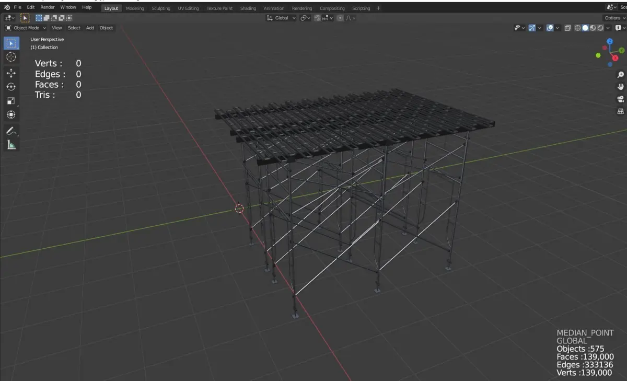The height and width of the screenshot is (381, 627).
Task: Open proportional falloff dropdown
Action: point(351,18)
